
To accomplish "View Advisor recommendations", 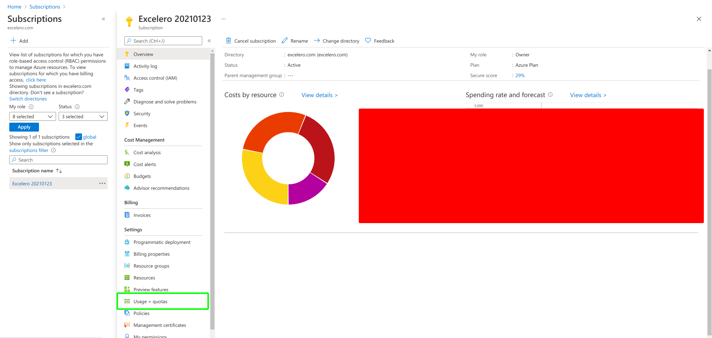I will pos(161,188).
